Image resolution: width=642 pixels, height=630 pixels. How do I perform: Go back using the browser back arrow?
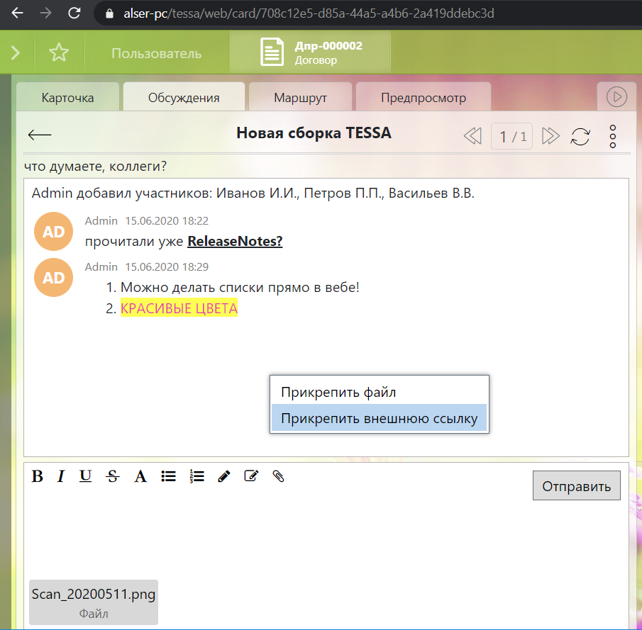17,13
